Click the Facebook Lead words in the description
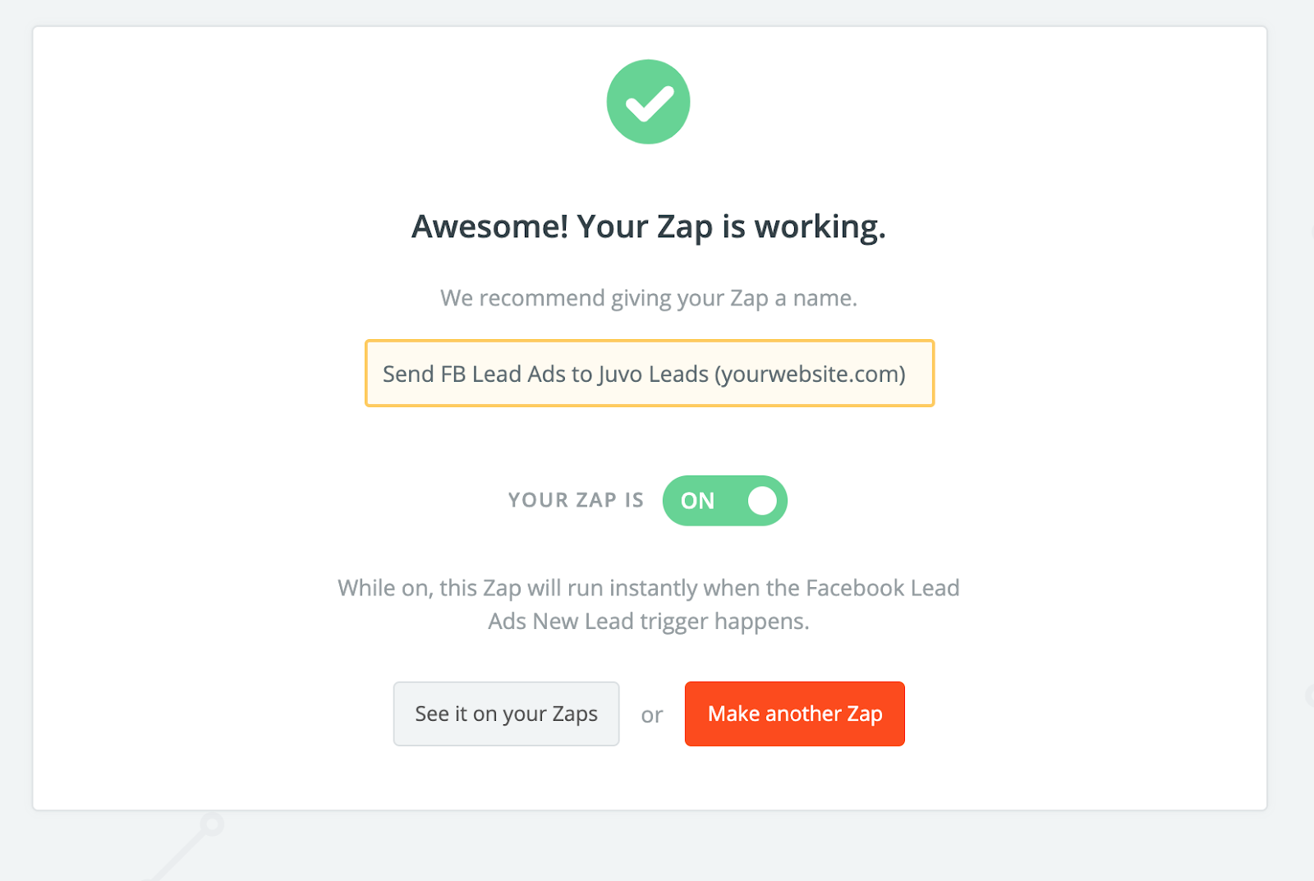Viewport: 1314px width, 881px height. tap(883, 588)
